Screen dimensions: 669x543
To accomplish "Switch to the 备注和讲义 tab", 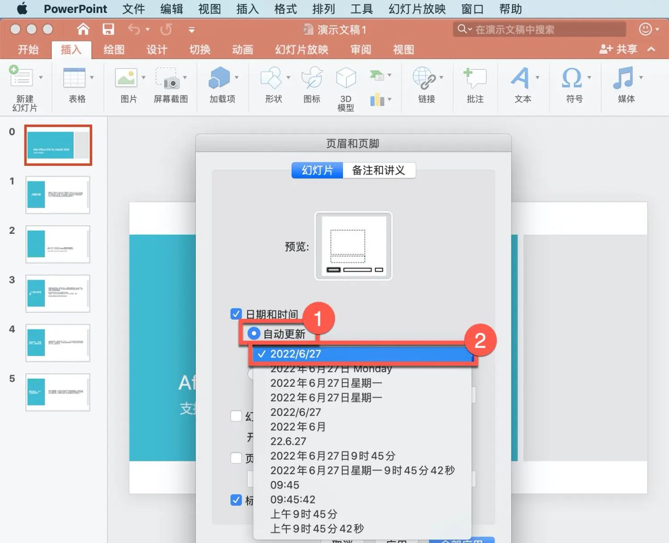I will pyautogui.click(x=379, y=170).
